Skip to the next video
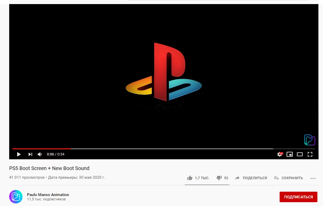323x206 pixels. pyautogui.click(x=30, y=154)
